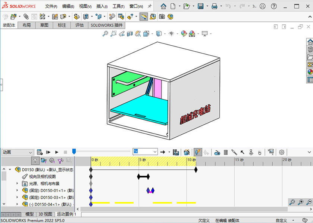
Task: Click the Calculate motion study icon
Action: point(40,152)
